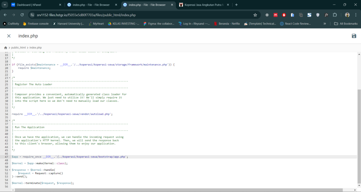The image size is (361, 192).
Task: Open a new browser tab
Action: click(237, 5)
